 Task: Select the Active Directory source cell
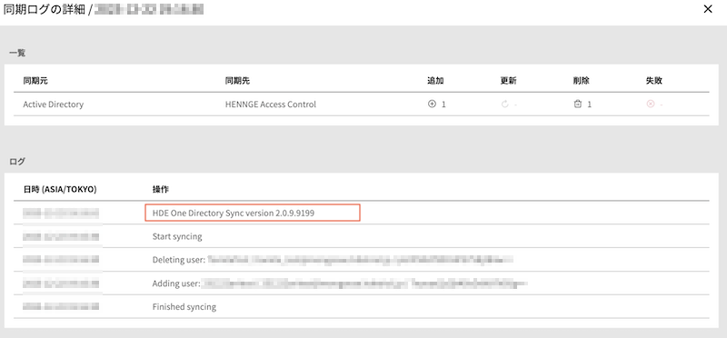54,104
